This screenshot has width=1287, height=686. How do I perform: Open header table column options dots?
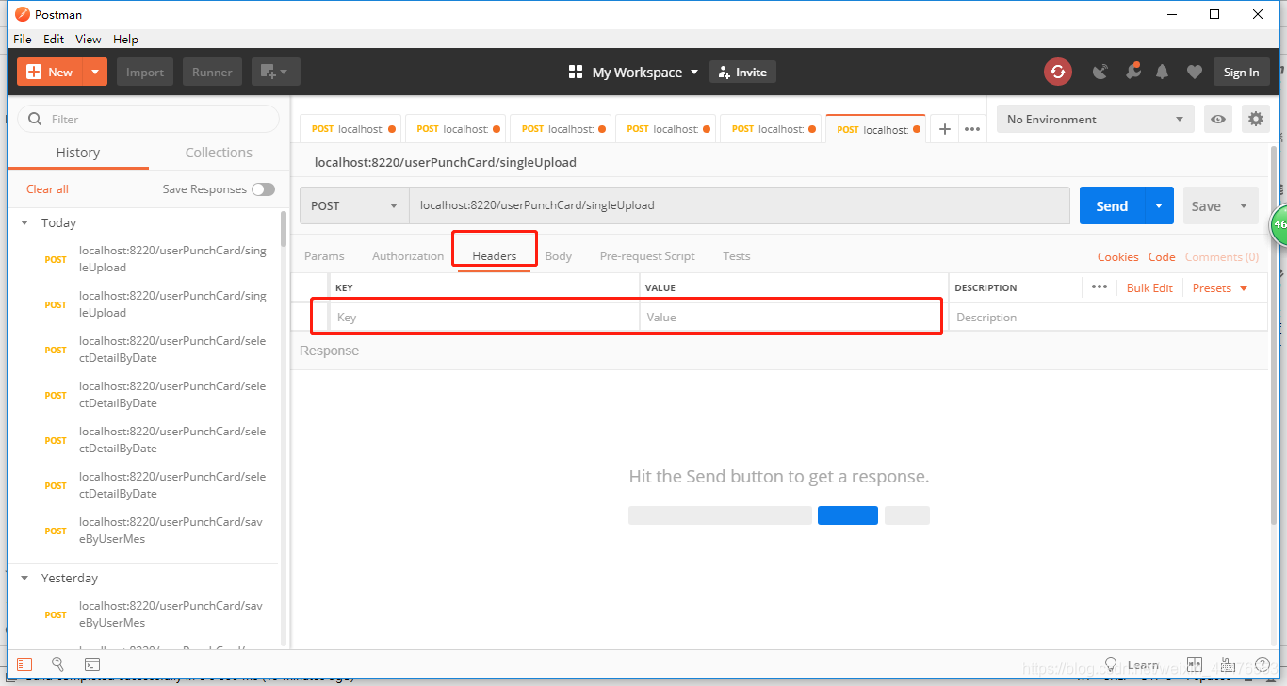click(1100, 286)
